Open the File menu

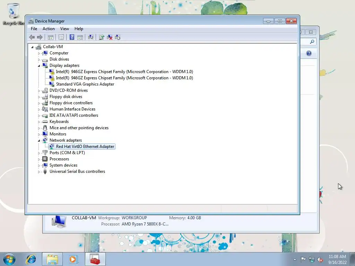click(x=34, y=29)
